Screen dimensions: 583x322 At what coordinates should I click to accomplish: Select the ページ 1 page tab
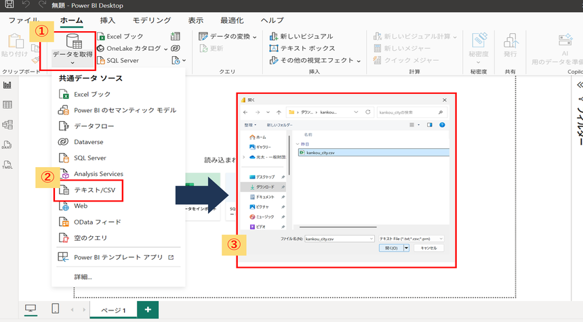(114, 310)
